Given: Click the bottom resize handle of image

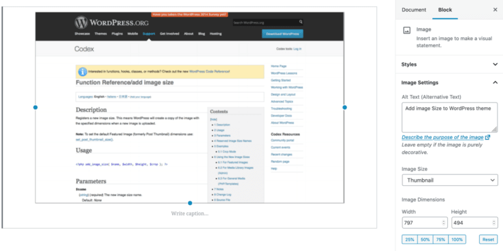Looking at the screenshot, I should pos(190,203).
